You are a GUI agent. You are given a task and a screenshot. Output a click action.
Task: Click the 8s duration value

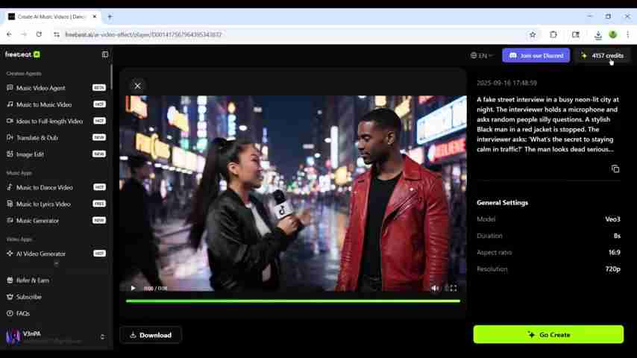pos(617,236)
